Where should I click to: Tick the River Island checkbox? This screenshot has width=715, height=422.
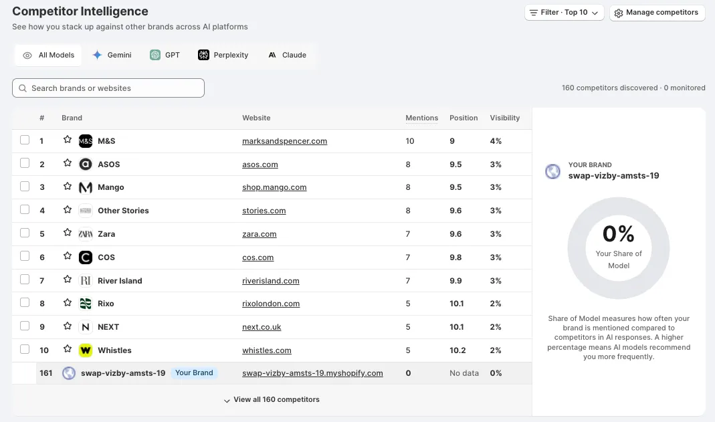click(x=25, y=280)
